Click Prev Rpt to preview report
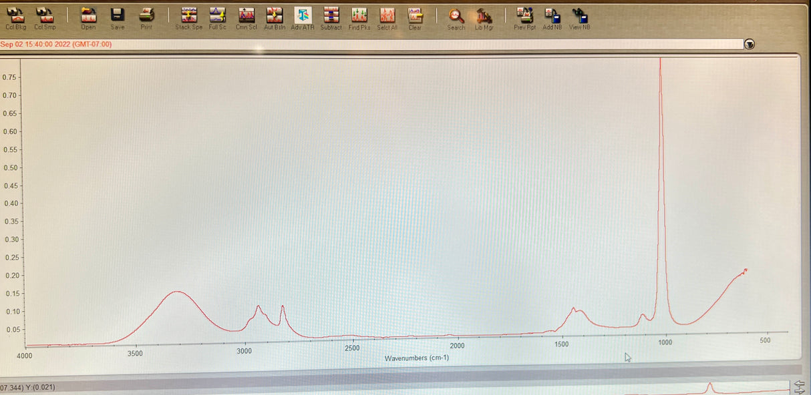 pos(524,17)
